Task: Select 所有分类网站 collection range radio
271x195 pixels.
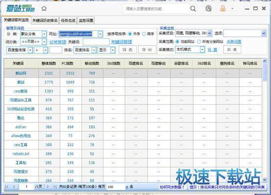Action: pyautogui.click(x=199, y=42)
